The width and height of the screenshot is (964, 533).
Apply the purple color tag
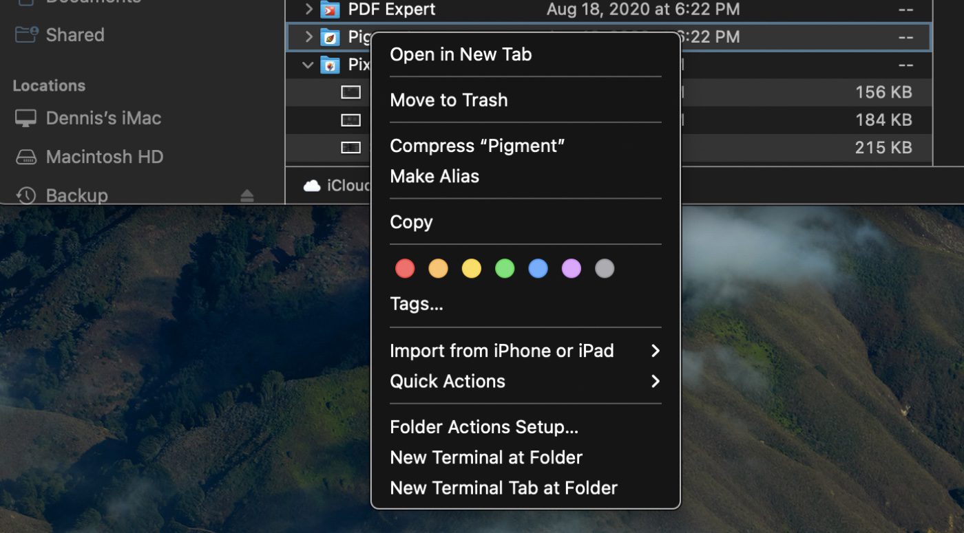(572, 268)
